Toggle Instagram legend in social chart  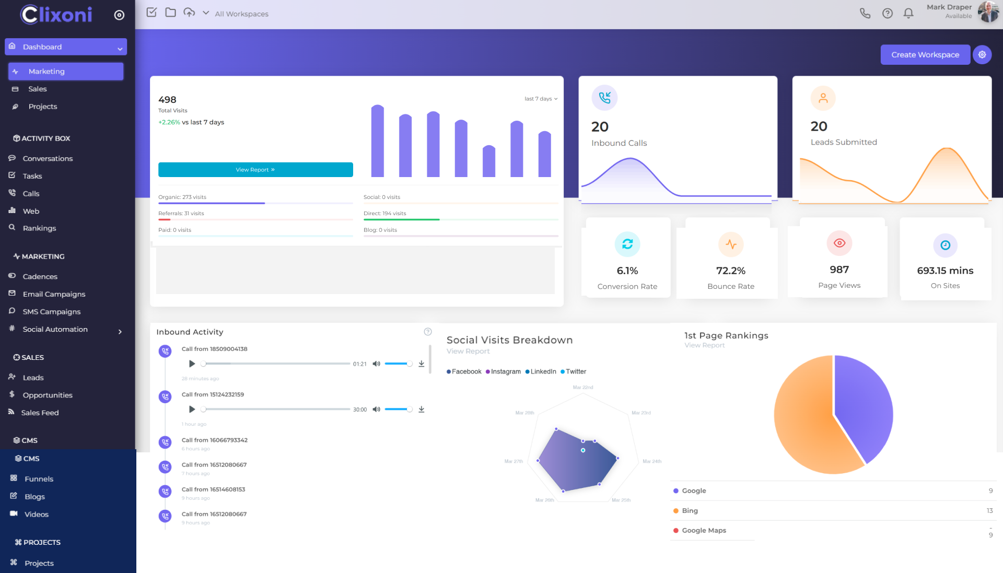(503, 371)
